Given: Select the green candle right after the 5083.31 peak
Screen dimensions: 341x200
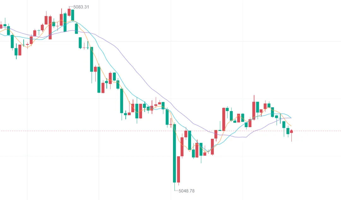Looking at the screenshot, I should pyautogui.click(x=73, y=15).
